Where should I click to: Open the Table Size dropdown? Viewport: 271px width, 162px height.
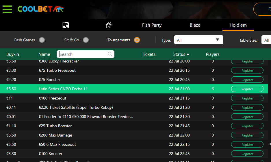click(266, 40)
